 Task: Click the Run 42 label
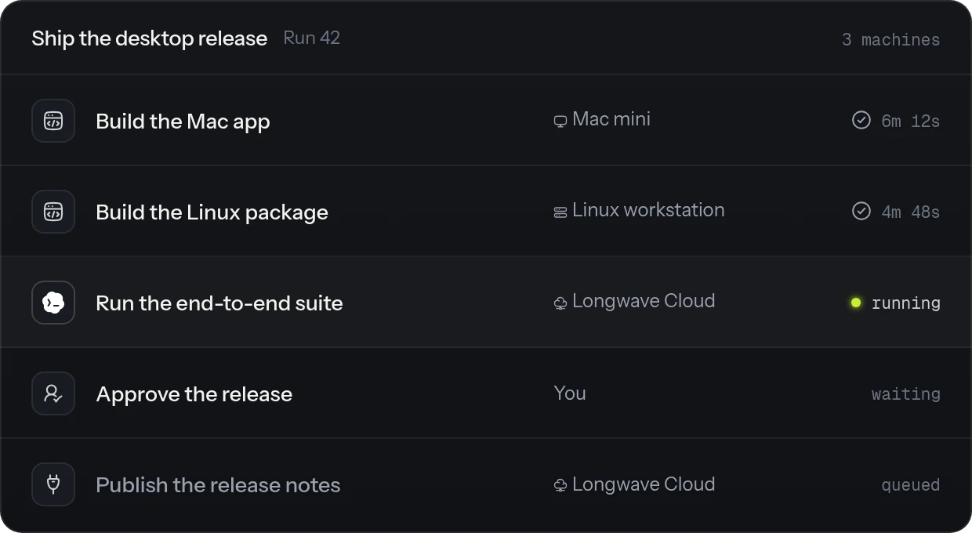coord(312,38)
